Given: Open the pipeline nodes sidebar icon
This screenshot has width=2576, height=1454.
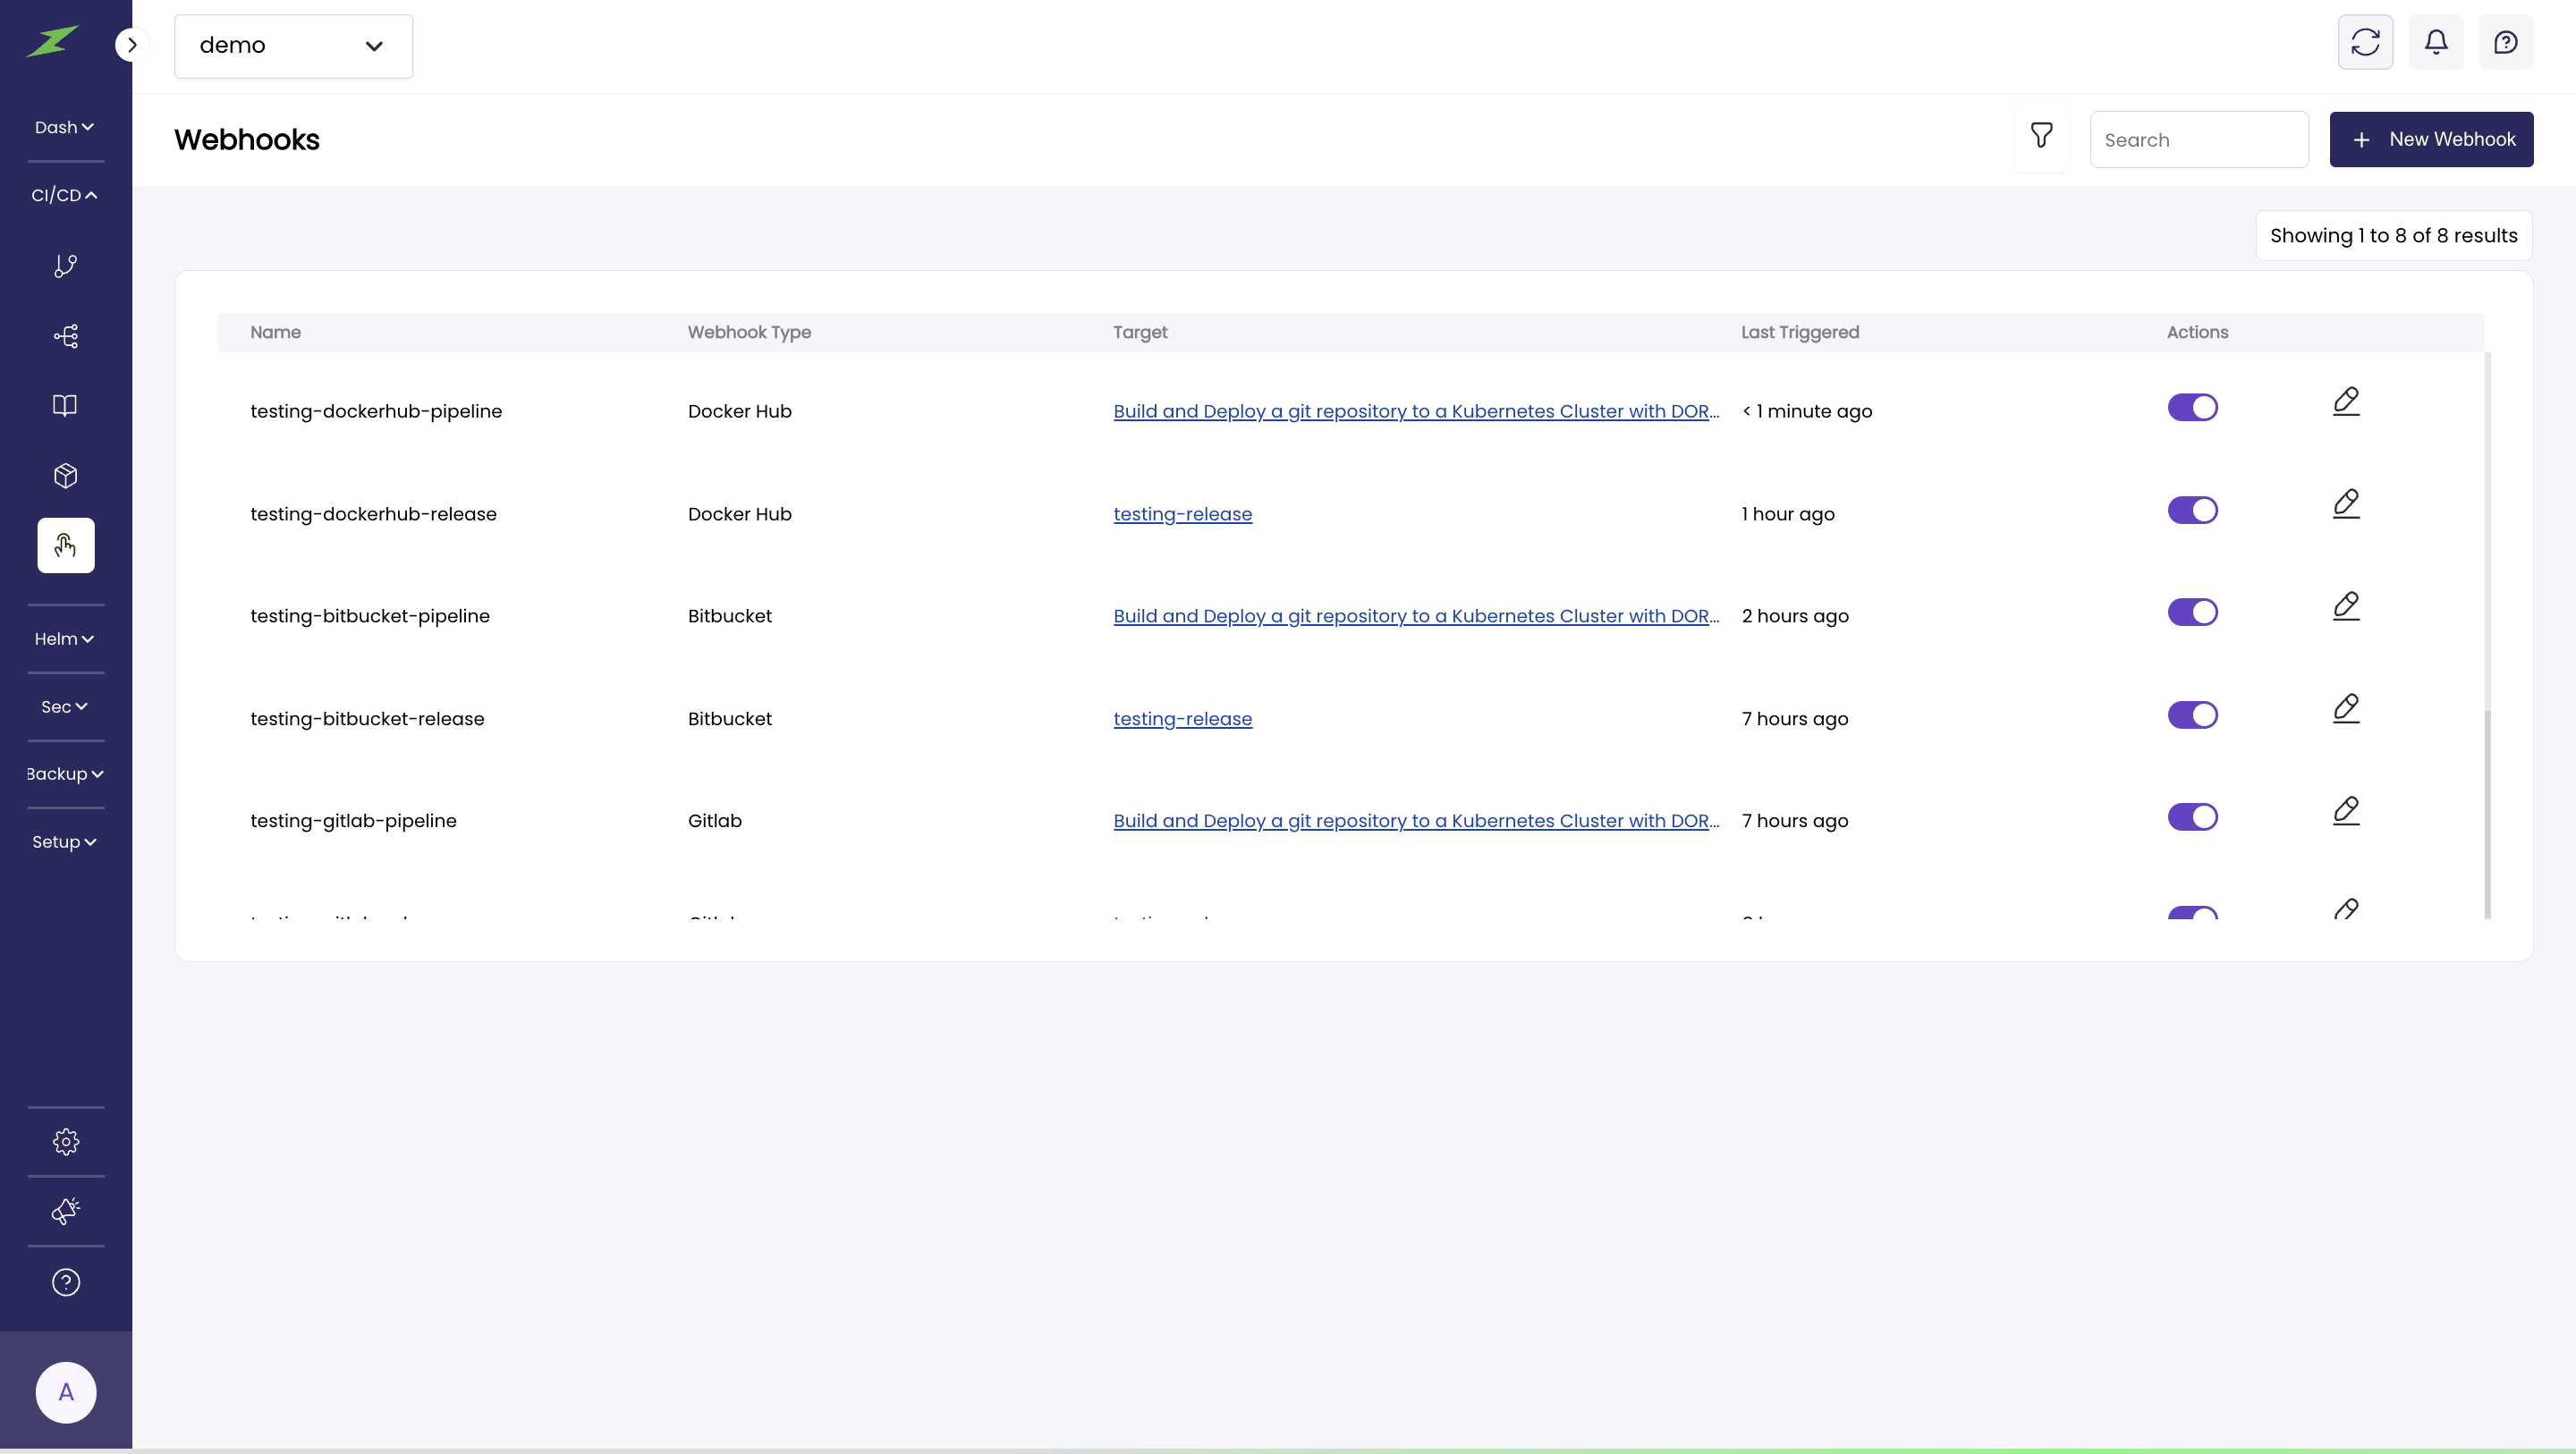Looking at the screenshot, I should click(66, 336).
